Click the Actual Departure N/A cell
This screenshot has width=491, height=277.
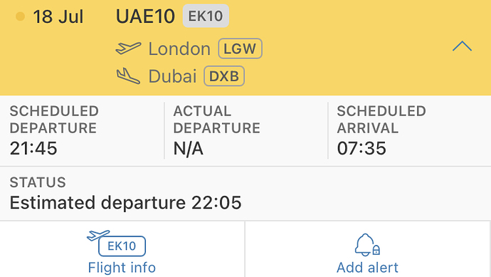click(x=246, y=130)
